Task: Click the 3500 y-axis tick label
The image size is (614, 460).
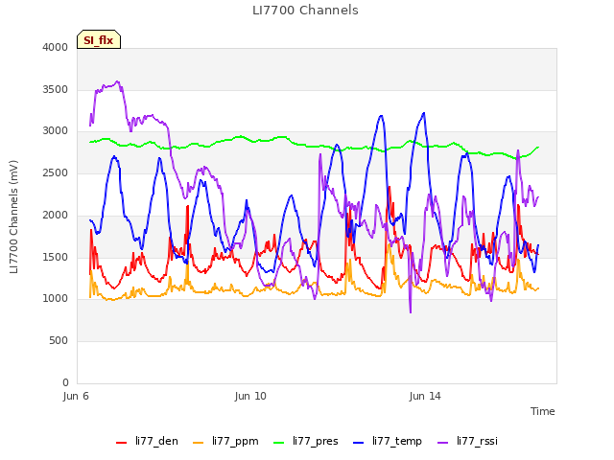Action: [x=56, y=89]
